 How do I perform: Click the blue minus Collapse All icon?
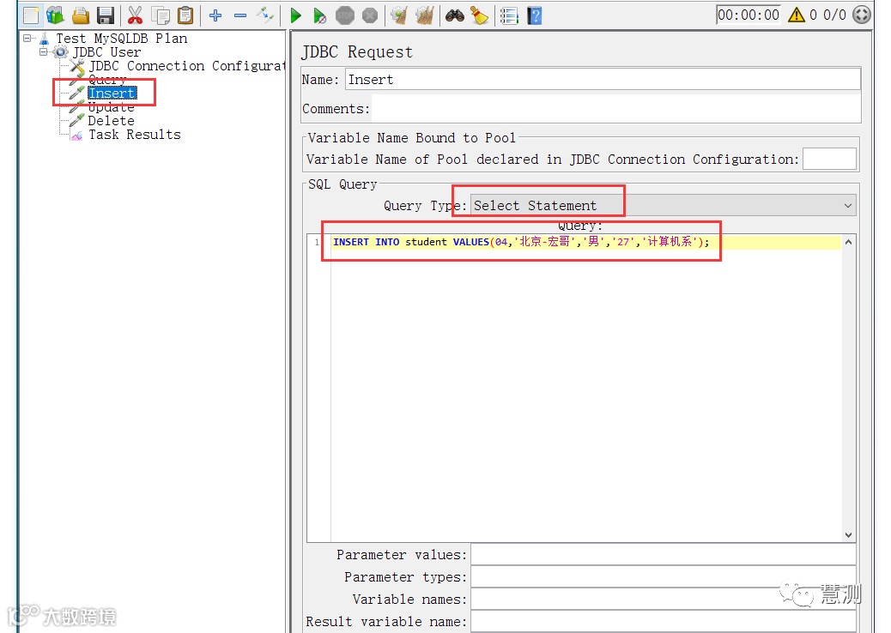click(x=240, y=15)
